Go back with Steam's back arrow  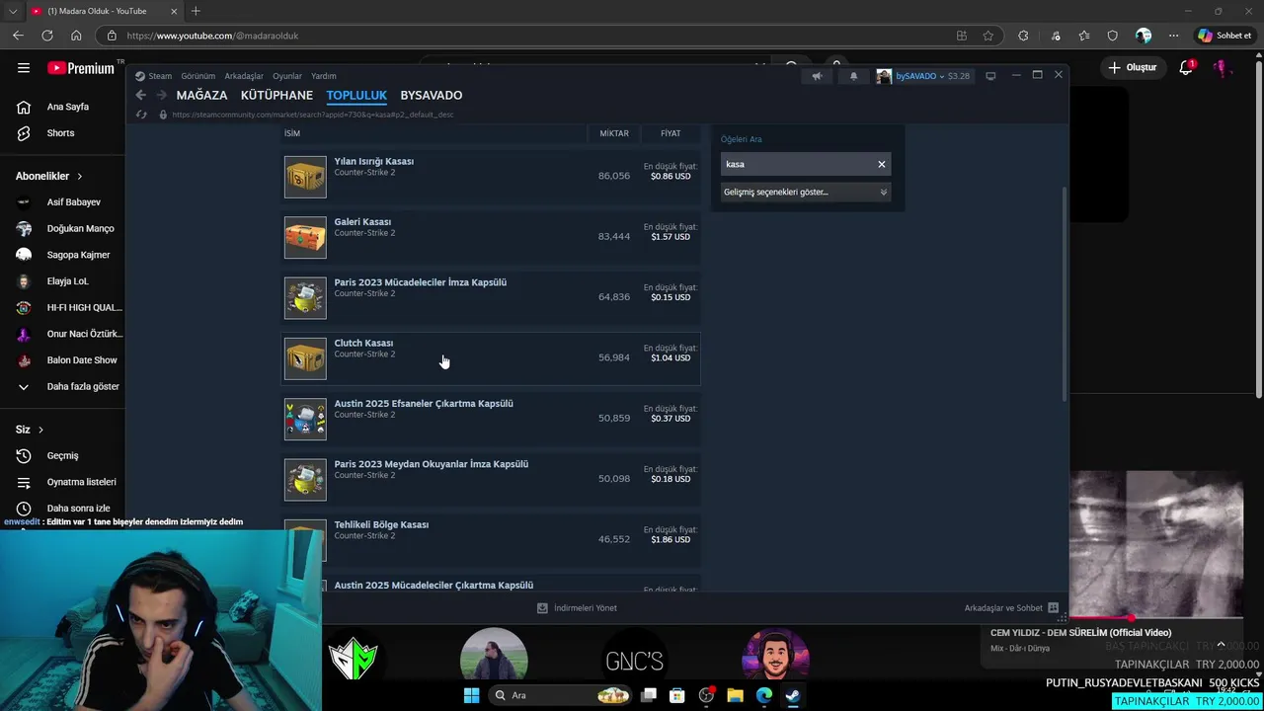(140, 95)
